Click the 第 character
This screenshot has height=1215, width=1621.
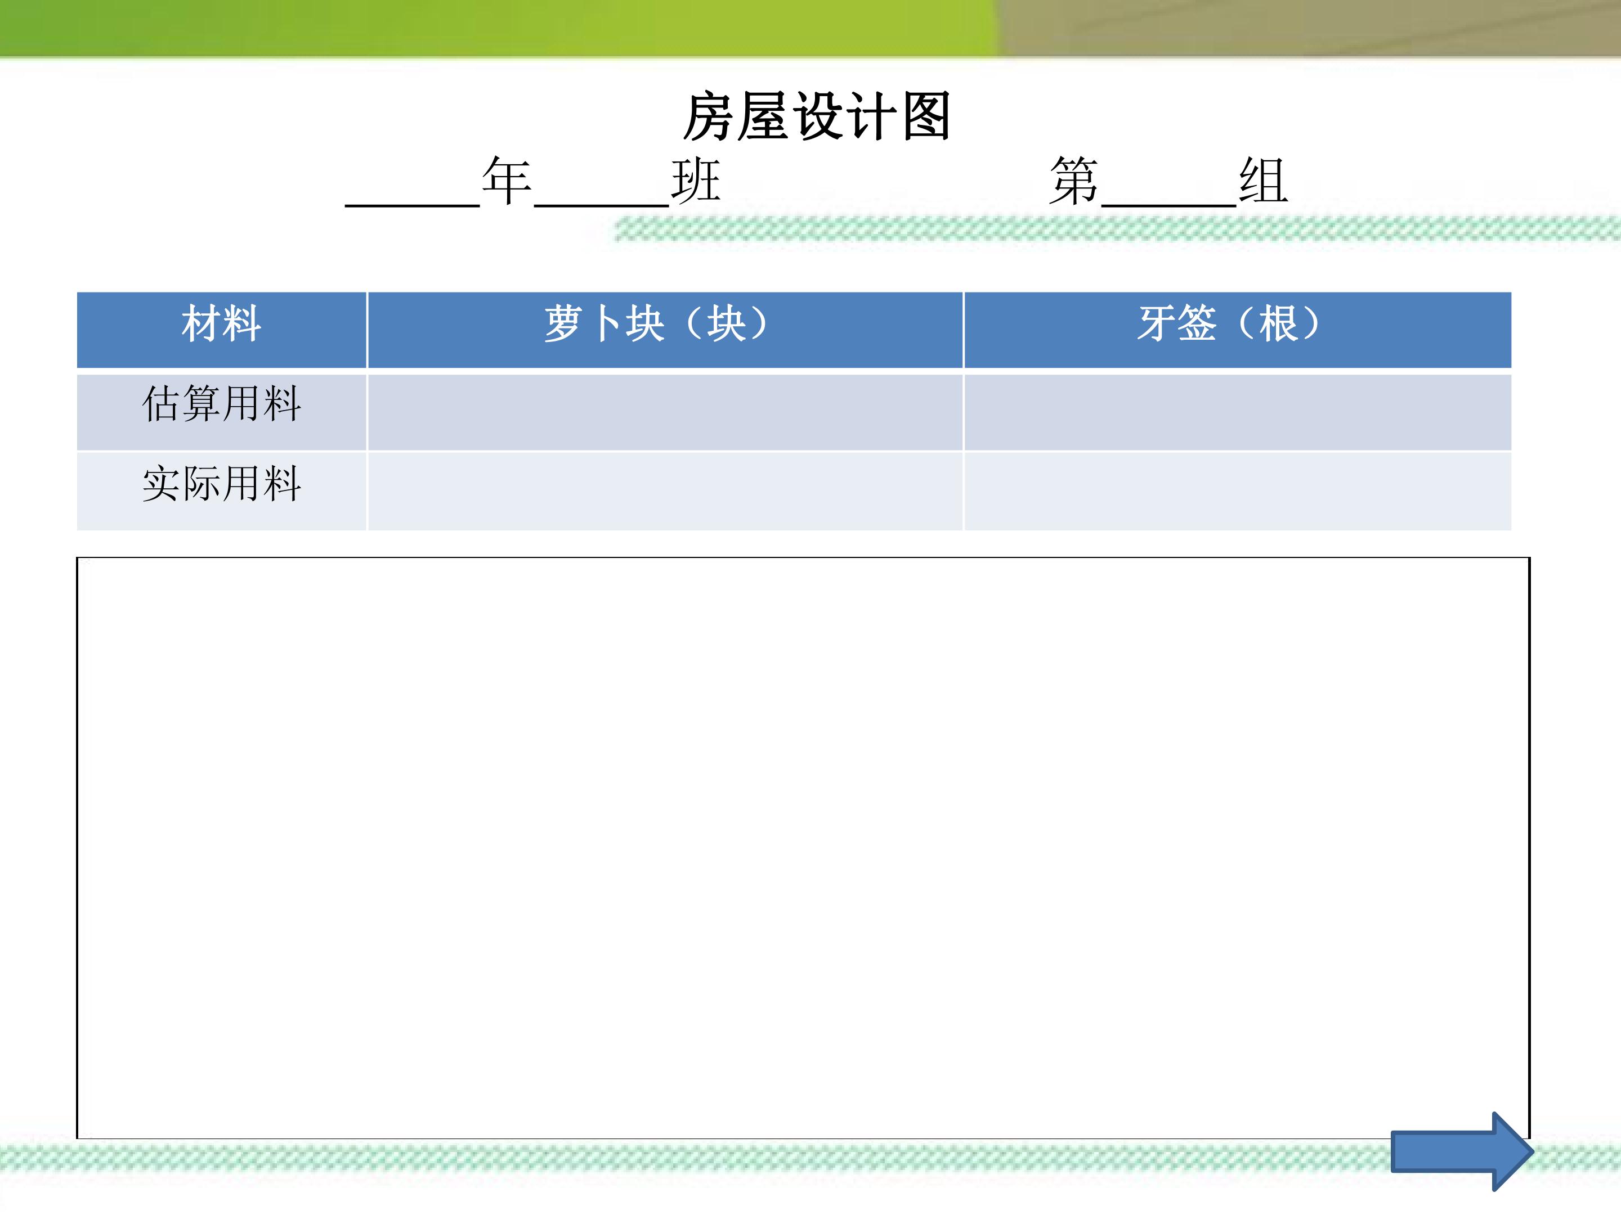click(x=1074, y=180)
